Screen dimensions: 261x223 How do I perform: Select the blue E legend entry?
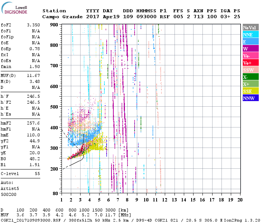(x=250, y=42)
